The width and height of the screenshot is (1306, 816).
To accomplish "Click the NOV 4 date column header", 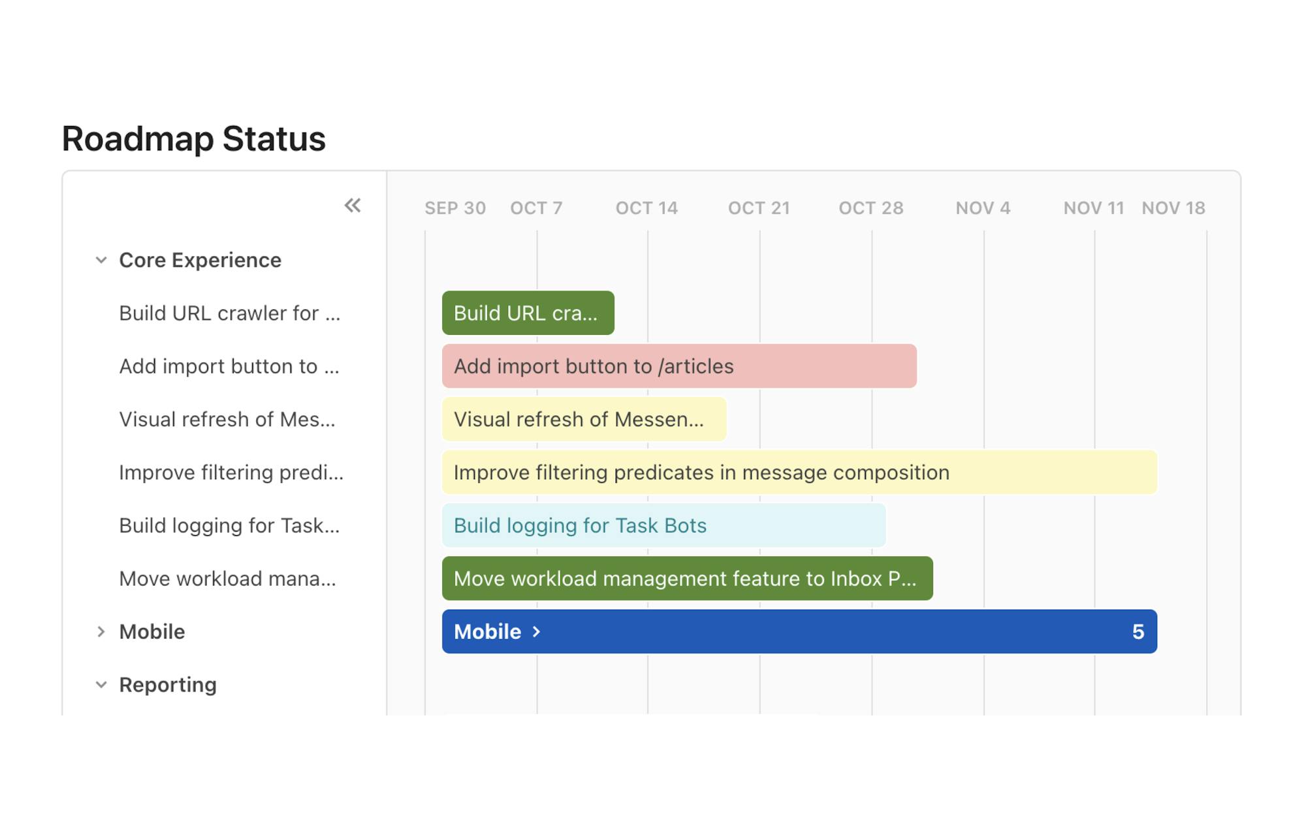I will point(983,208).
